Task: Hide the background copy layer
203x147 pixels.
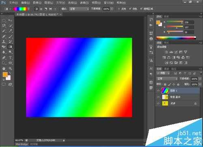Action: pos(158,97)
